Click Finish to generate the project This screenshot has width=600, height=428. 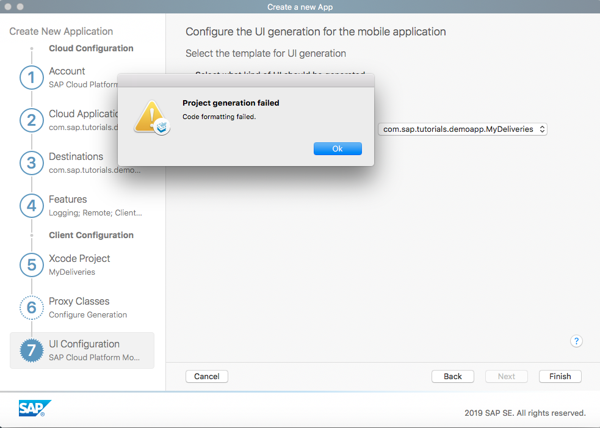[560, 376]
